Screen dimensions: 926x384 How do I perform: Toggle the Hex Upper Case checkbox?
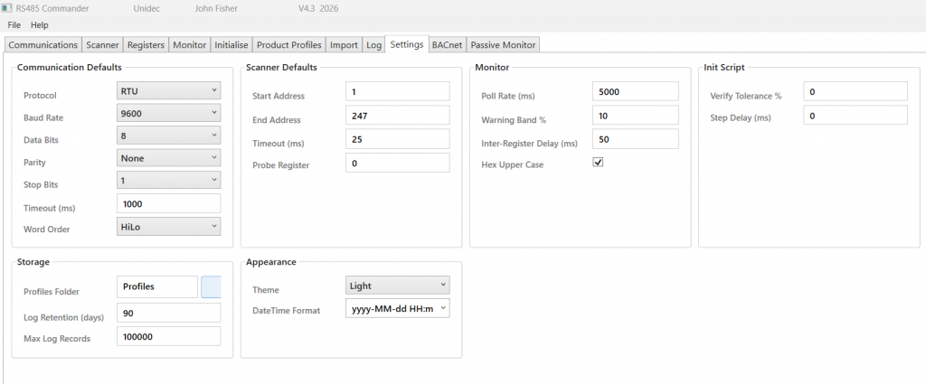click(x=598, y=163)
